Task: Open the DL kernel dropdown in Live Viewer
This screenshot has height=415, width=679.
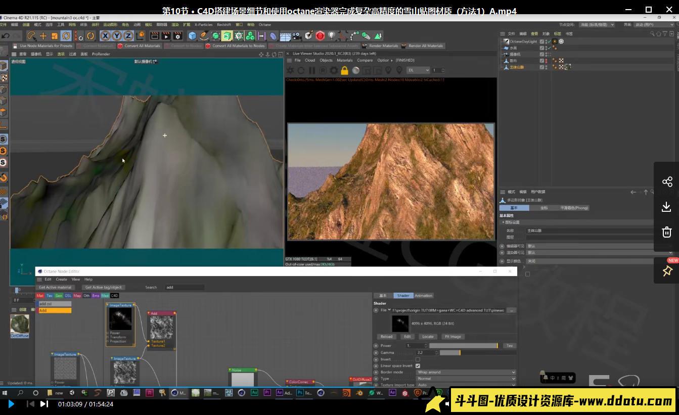Action: tap(418, 70)
